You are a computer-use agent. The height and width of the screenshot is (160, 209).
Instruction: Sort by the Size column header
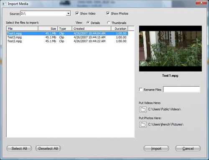coord(48,28)
